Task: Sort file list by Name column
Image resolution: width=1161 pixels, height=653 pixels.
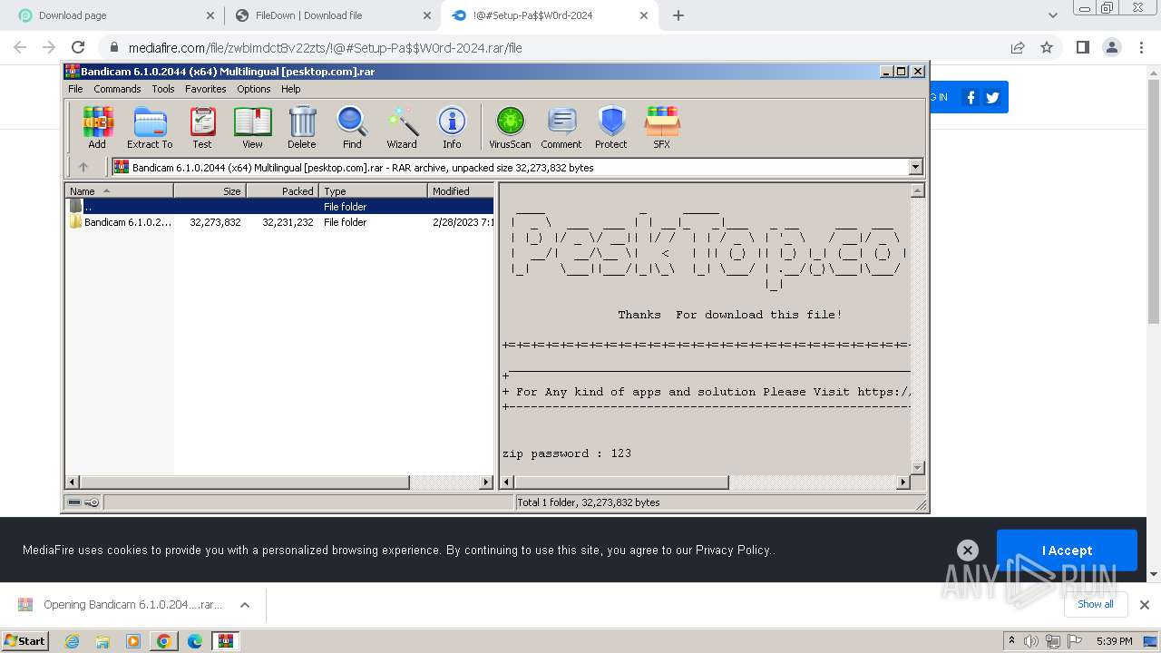Action: (119, 190)
